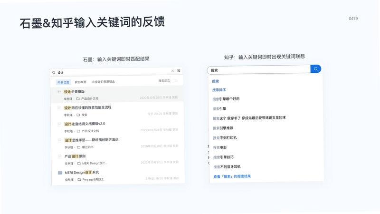Click the 搜索 folder path under 设计师应该懂的搜索功能全流程
Image resolution: width=380 pixels, height=214 pixels.
tap(82, 115)
